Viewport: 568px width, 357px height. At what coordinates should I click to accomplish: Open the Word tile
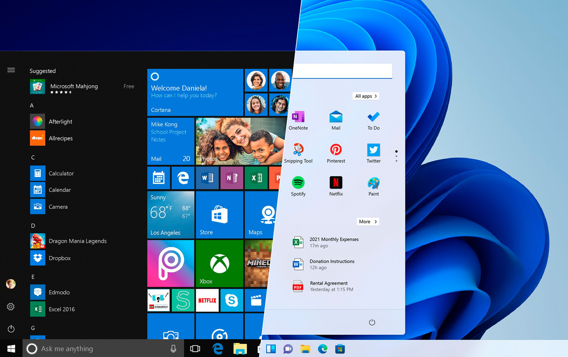pyautogui.click(x=207, y=178)
